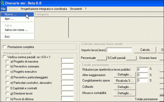Check h) Prove di officina
Screen dimensions: 164x102
point(7,99)
